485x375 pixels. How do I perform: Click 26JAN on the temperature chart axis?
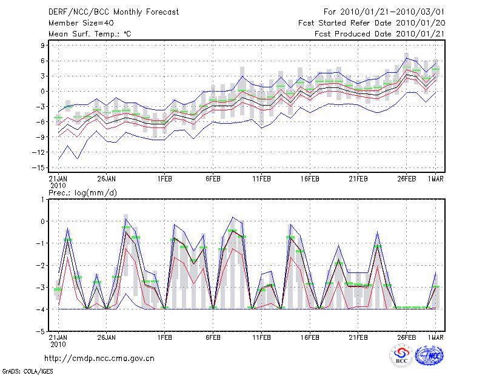point(106,179)
